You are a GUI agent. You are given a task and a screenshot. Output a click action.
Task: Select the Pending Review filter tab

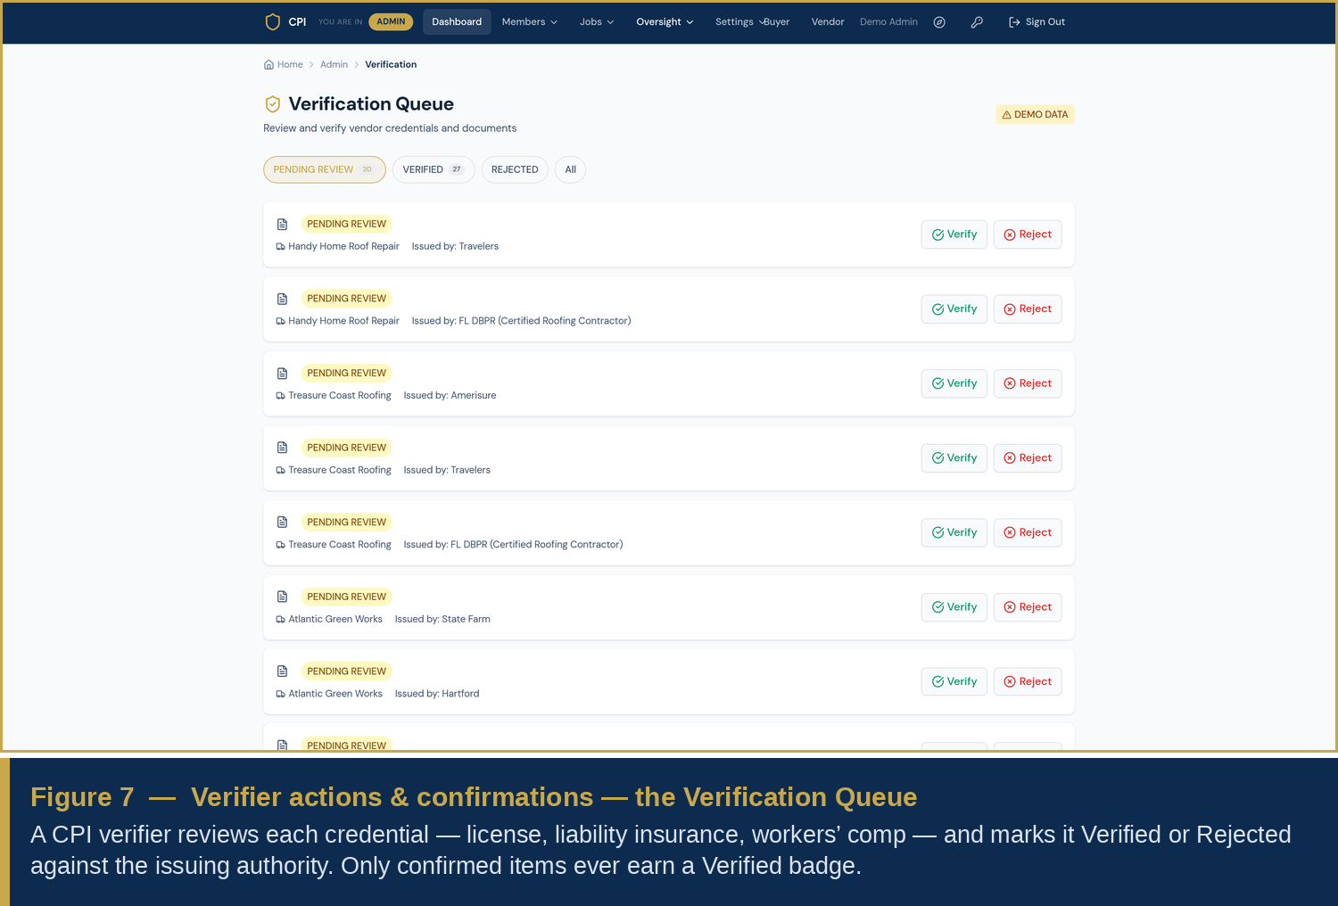(x=325, y=169)
